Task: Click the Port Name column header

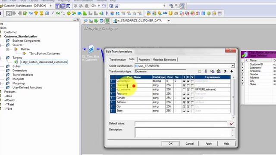Action: pyautogui.click(x=134, y=77)
